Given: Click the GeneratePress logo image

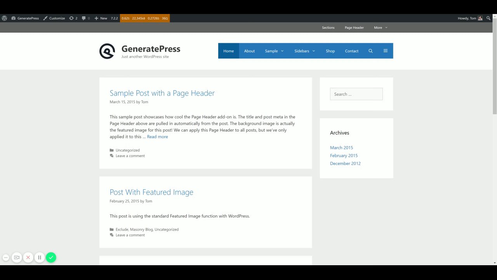Looking at the screenshot, I should [x=107, y=51].
